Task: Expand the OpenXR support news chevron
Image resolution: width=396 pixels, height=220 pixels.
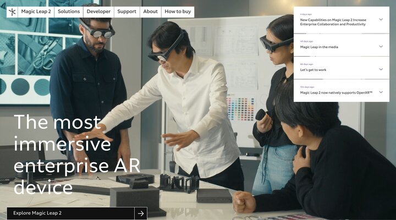Action: click(381, 92)
